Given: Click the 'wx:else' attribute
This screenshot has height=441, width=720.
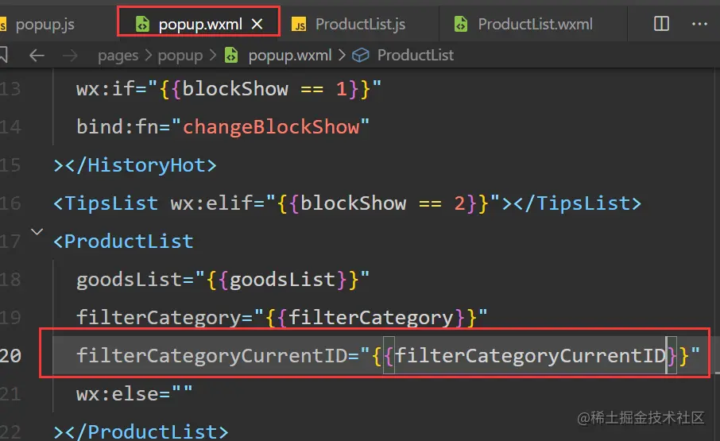Looking at the screenshot, I should pyautogui.click(x=117, y=394).
